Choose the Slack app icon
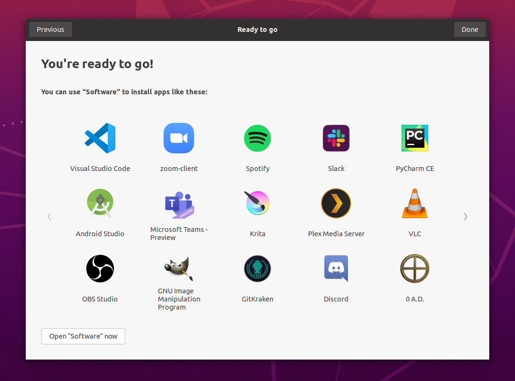This screenshot has height=381, width=515. pyautogui.click(x=336, y=138)
